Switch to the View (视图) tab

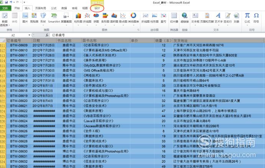click(85, 8)
